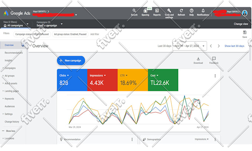
Task: Select the blue Clicks metric tile
Action: tap(72, 80)
